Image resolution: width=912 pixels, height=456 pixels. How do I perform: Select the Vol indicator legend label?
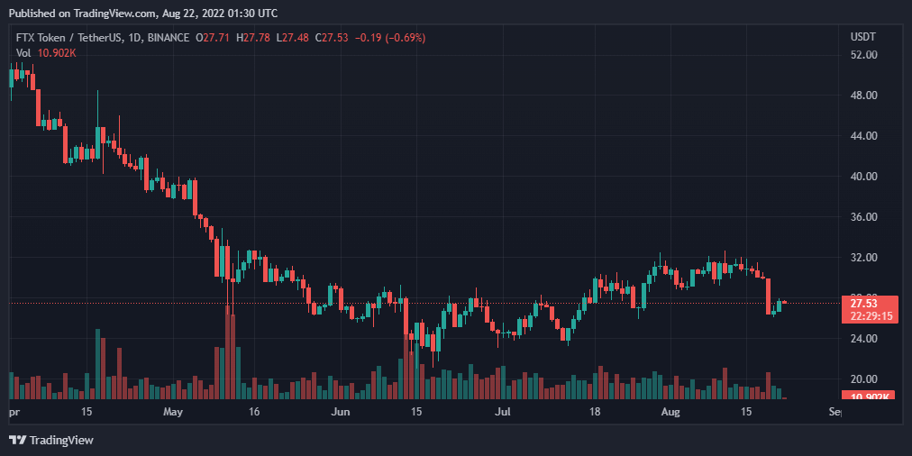click(23, 53)
